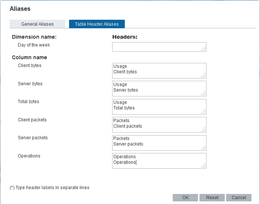
Task: Click the 'Total bytes' column name label
Action: tap(28, 102)
